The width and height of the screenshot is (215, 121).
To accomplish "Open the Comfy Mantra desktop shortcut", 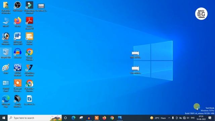I will (x=17, y=101).
